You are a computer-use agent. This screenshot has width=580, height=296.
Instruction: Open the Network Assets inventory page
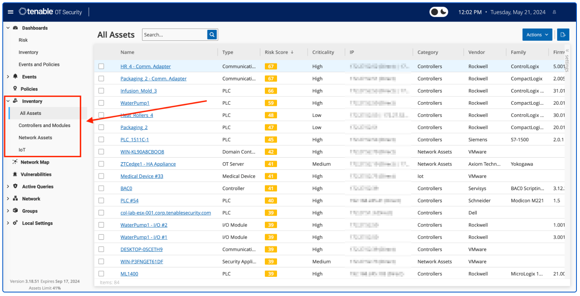(35, 138)
